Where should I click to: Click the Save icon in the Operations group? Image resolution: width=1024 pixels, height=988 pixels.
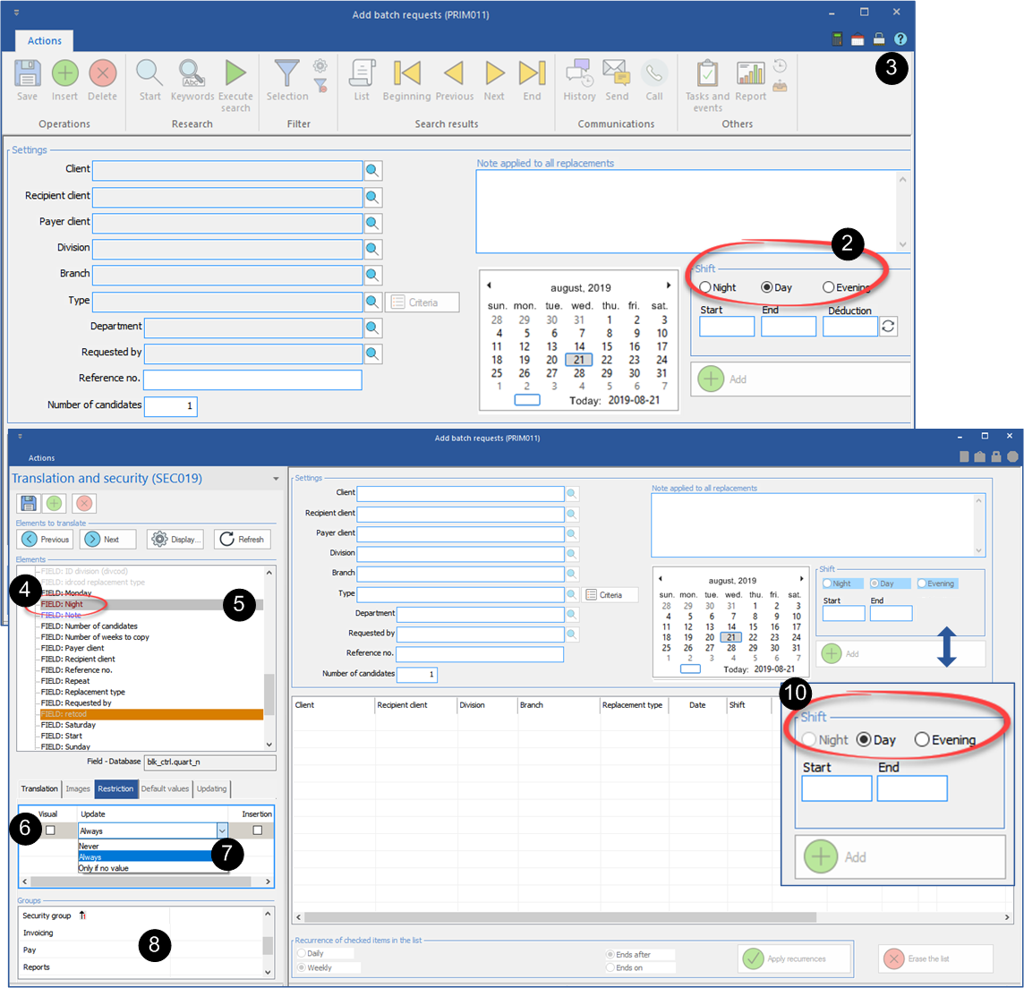(x=28, y=73)
